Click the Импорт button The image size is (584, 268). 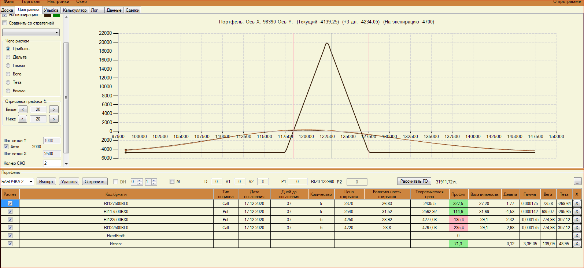[46, 182]
